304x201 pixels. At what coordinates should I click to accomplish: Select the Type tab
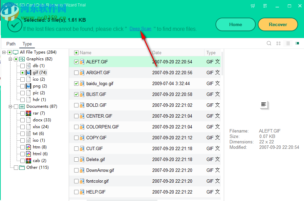click(27, 44)
